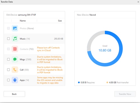Click the orange Call phone icon
Image resolution: width=140 pixels, height=103 pixels.
click(15, 70)
